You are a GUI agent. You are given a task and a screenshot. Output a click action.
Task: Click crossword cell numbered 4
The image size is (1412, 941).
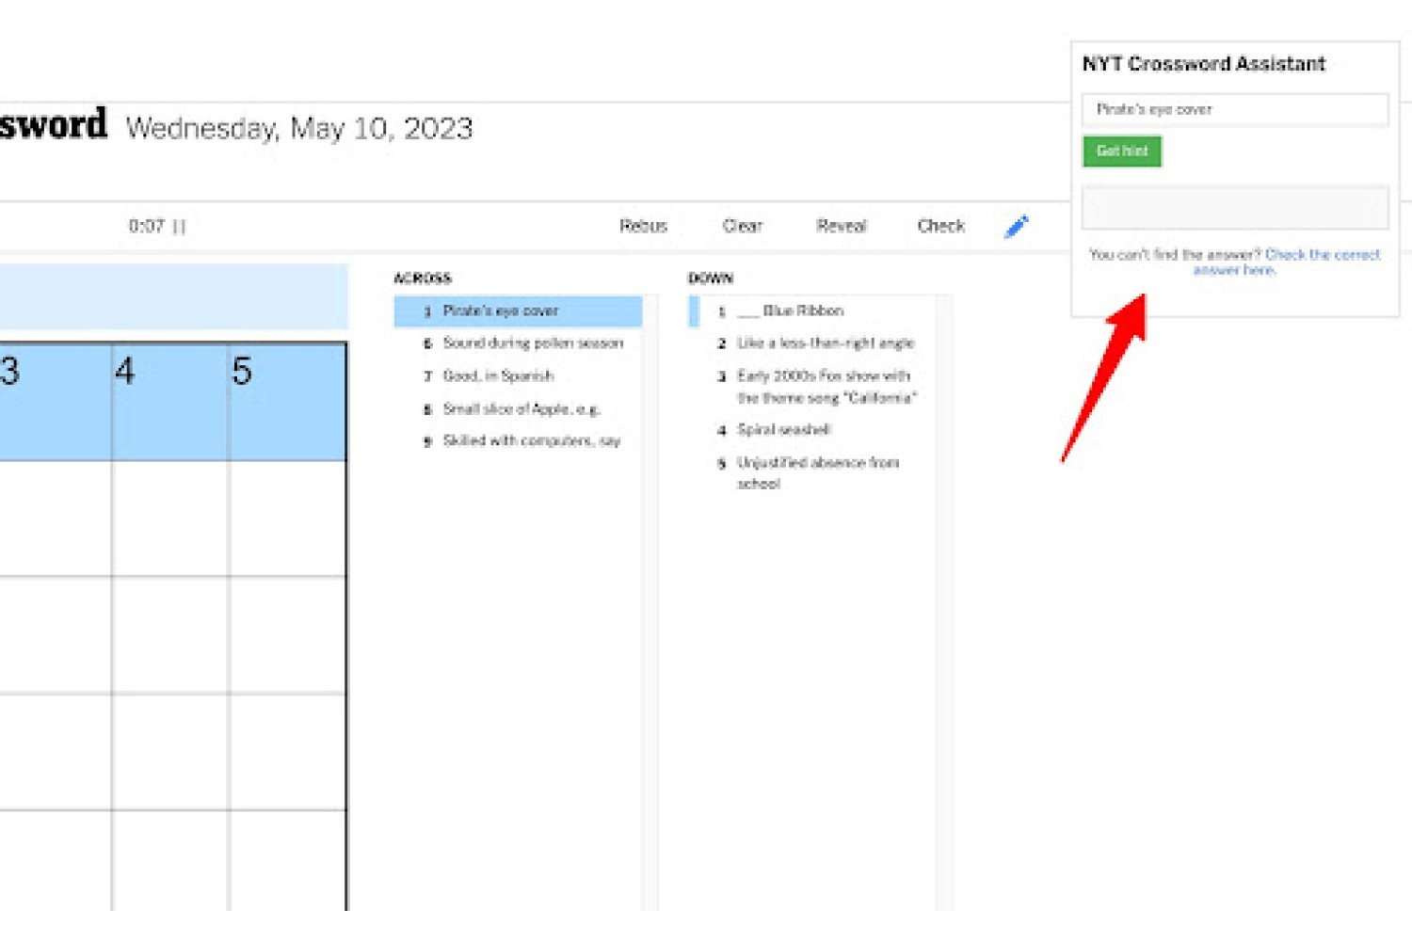pyautogui.click(x=170, y=402)
